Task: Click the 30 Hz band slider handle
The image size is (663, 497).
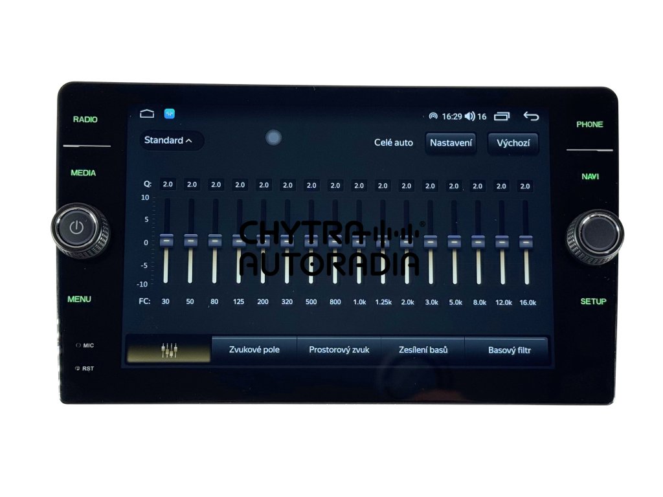Action: pyautogui.click(x=166, y=241)
